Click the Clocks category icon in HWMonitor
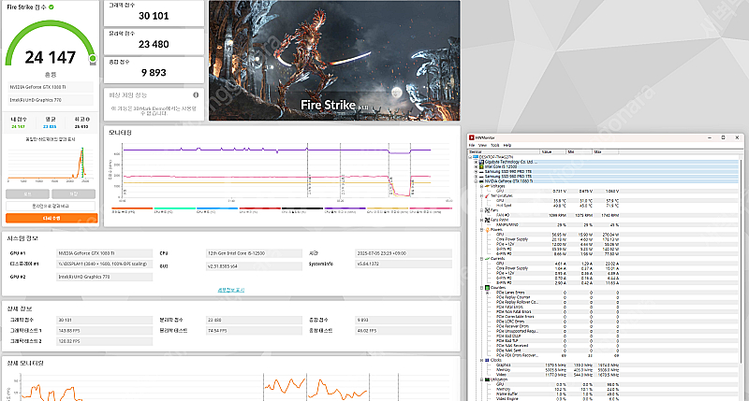The width and height of the screenshot is (749, 401). click(487, 360)
